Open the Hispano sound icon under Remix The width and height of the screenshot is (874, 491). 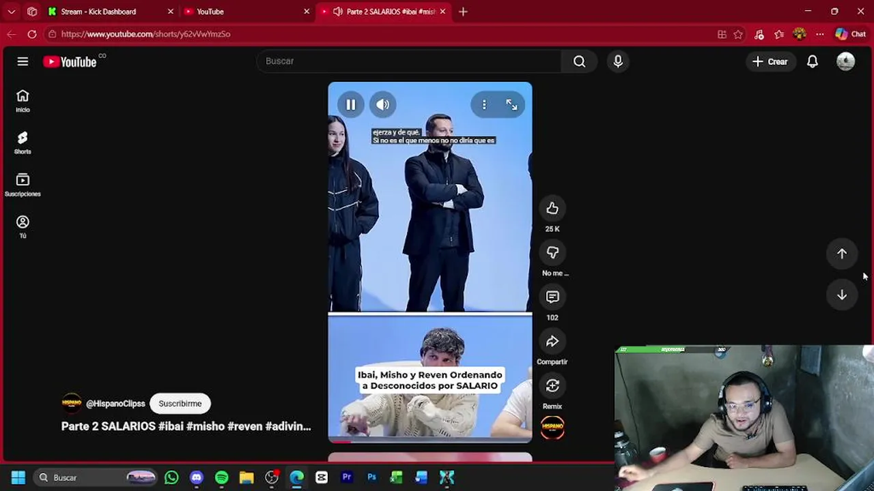(552, 428)
